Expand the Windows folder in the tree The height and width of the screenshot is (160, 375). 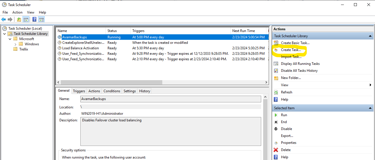(x=15, y=44)
